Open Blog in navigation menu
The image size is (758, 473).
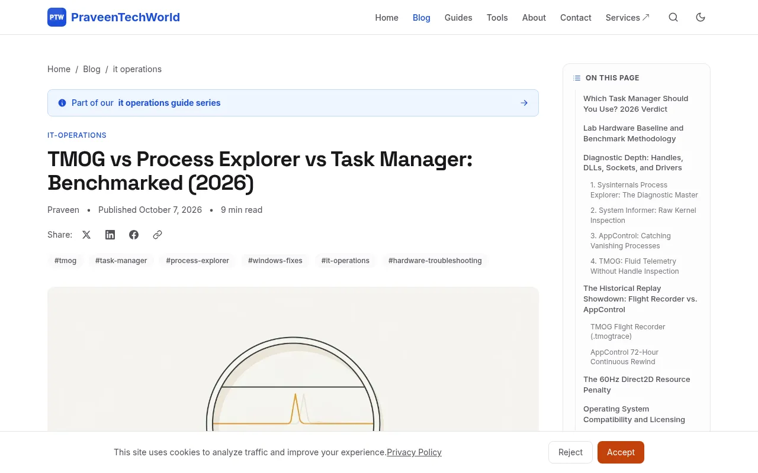click(x=422, y=18)
